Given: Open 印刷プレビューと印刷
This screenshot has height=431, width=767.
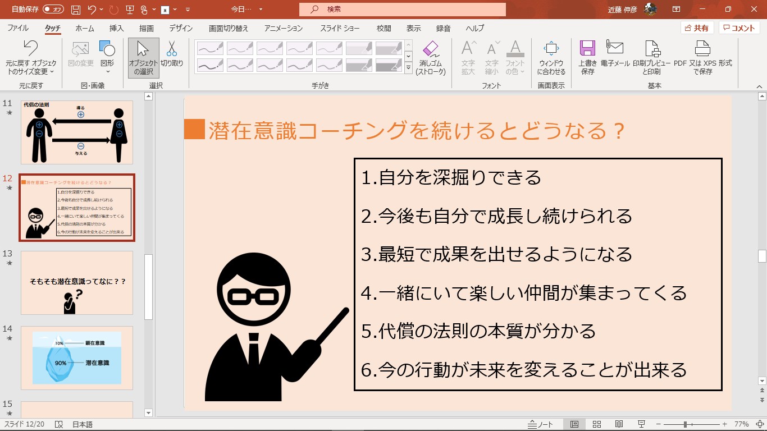Looking at the screenshot, I should [x=651, y=58].
